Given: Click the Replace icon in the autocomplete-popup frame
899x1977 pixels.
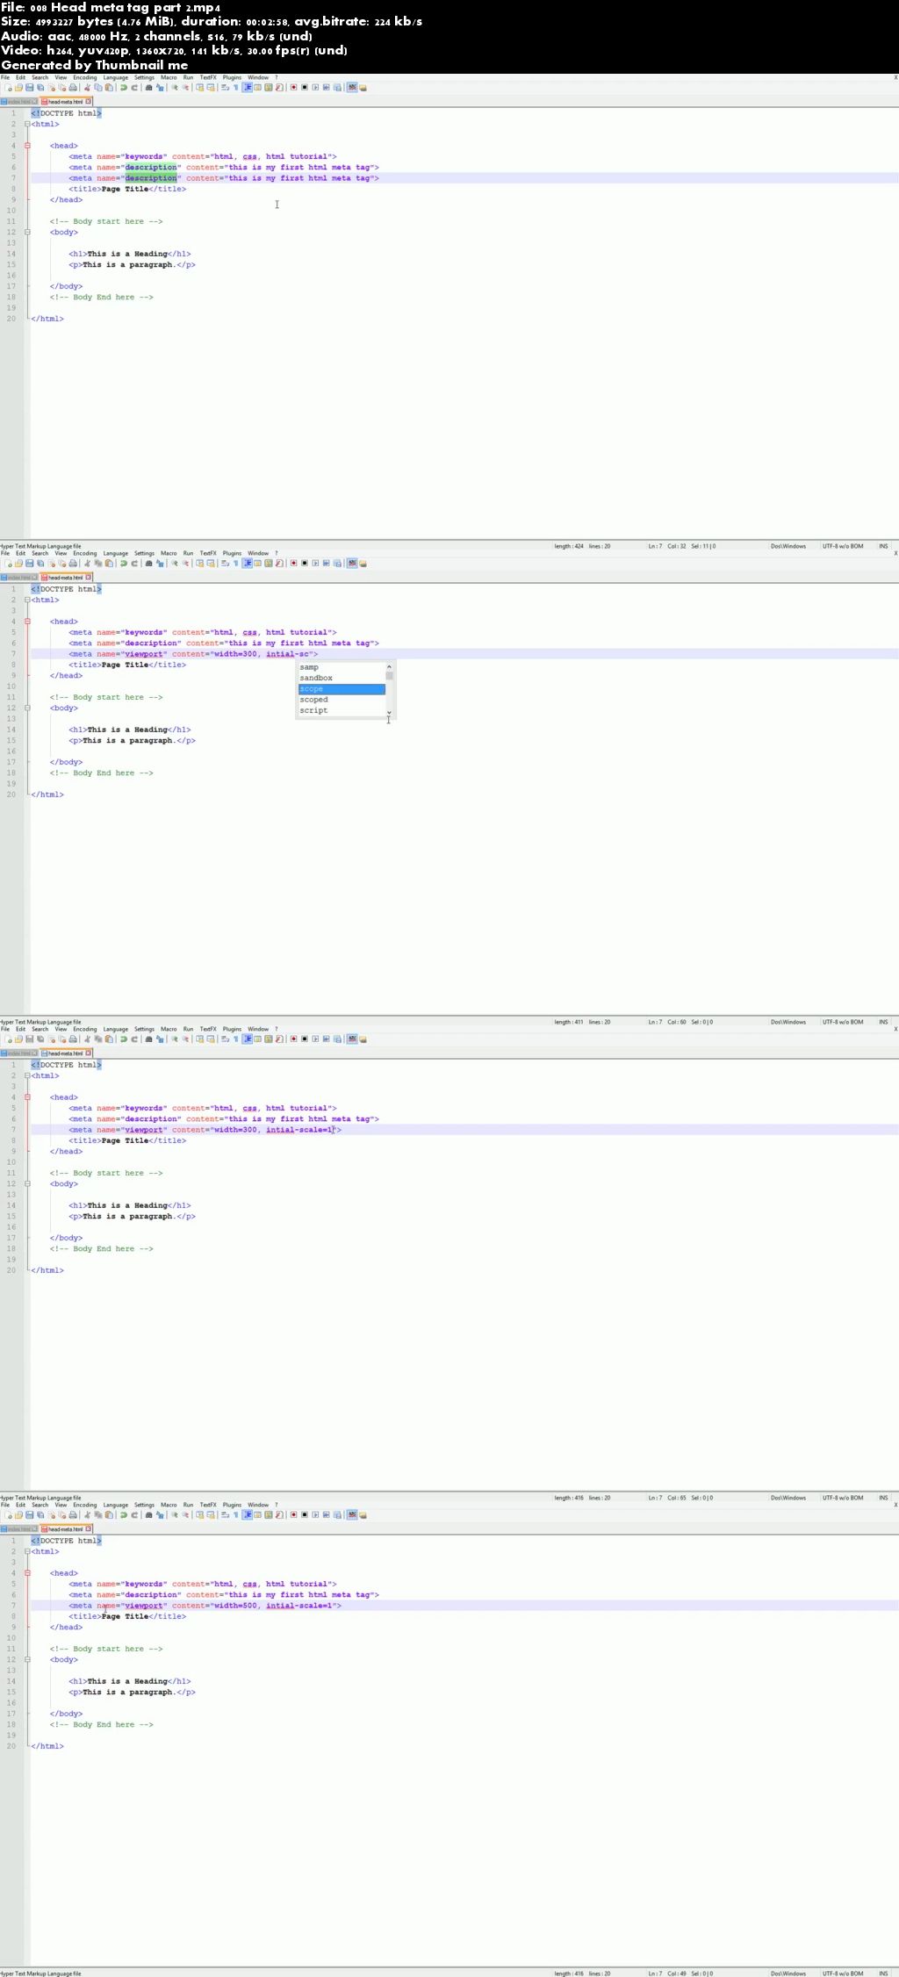Looking at the screenshot, I should point(160,563).
